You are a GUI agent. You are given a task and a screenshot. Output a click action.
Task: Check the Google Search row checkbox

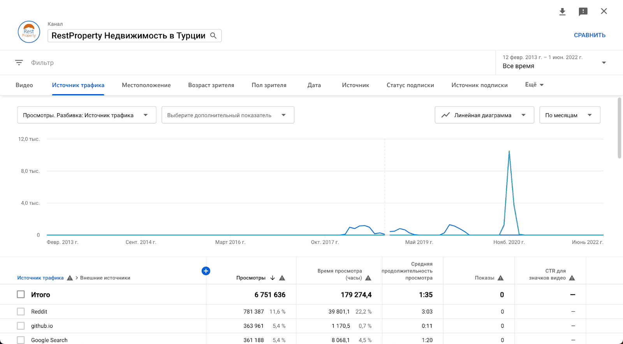[x=21, y=340]
